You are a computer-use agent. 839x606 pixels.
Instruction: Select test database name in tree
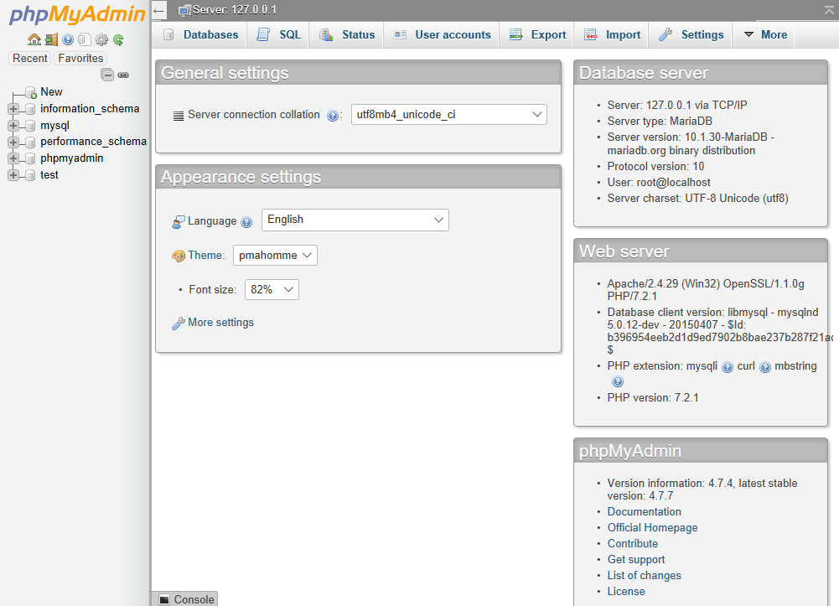49,175
